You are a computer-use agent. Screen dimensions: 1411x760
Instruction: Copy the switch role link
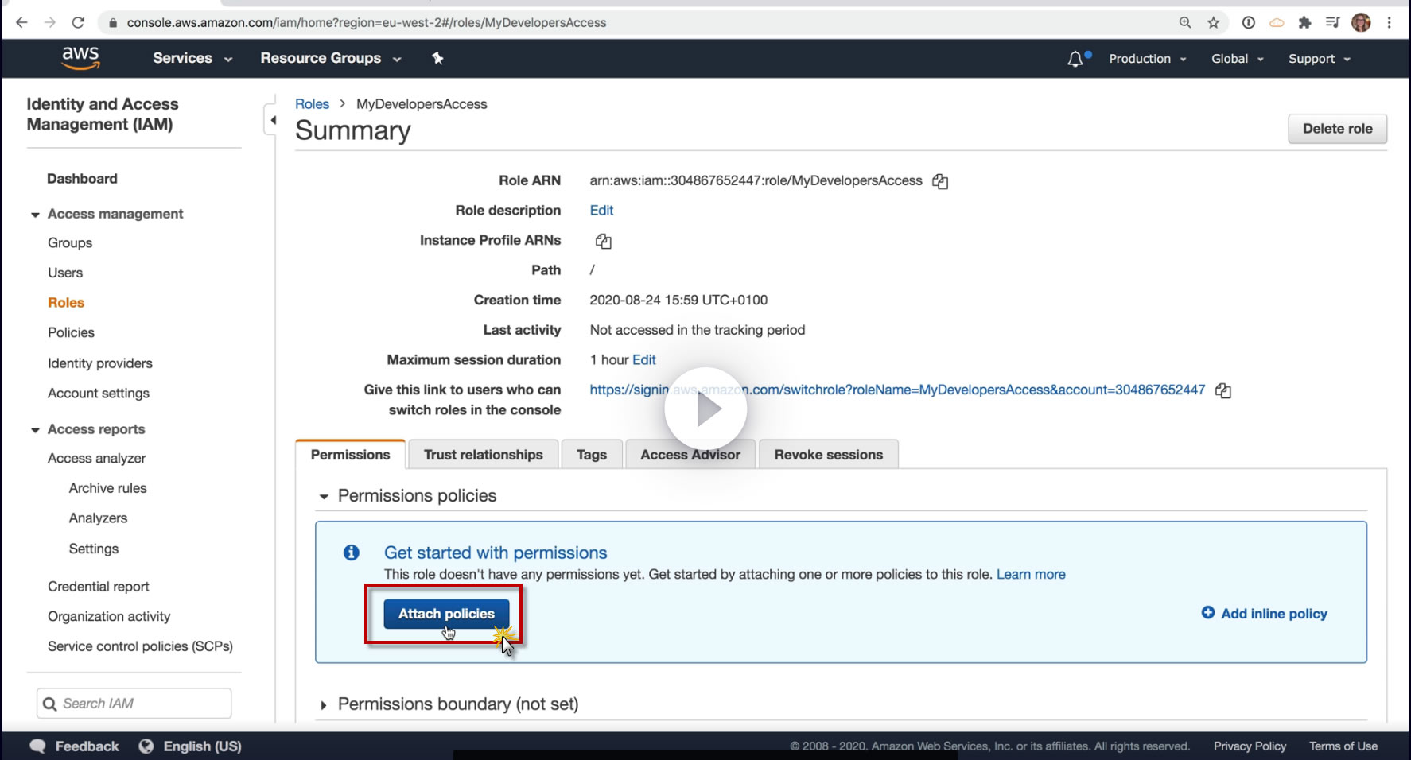(x=1223, y=390)
